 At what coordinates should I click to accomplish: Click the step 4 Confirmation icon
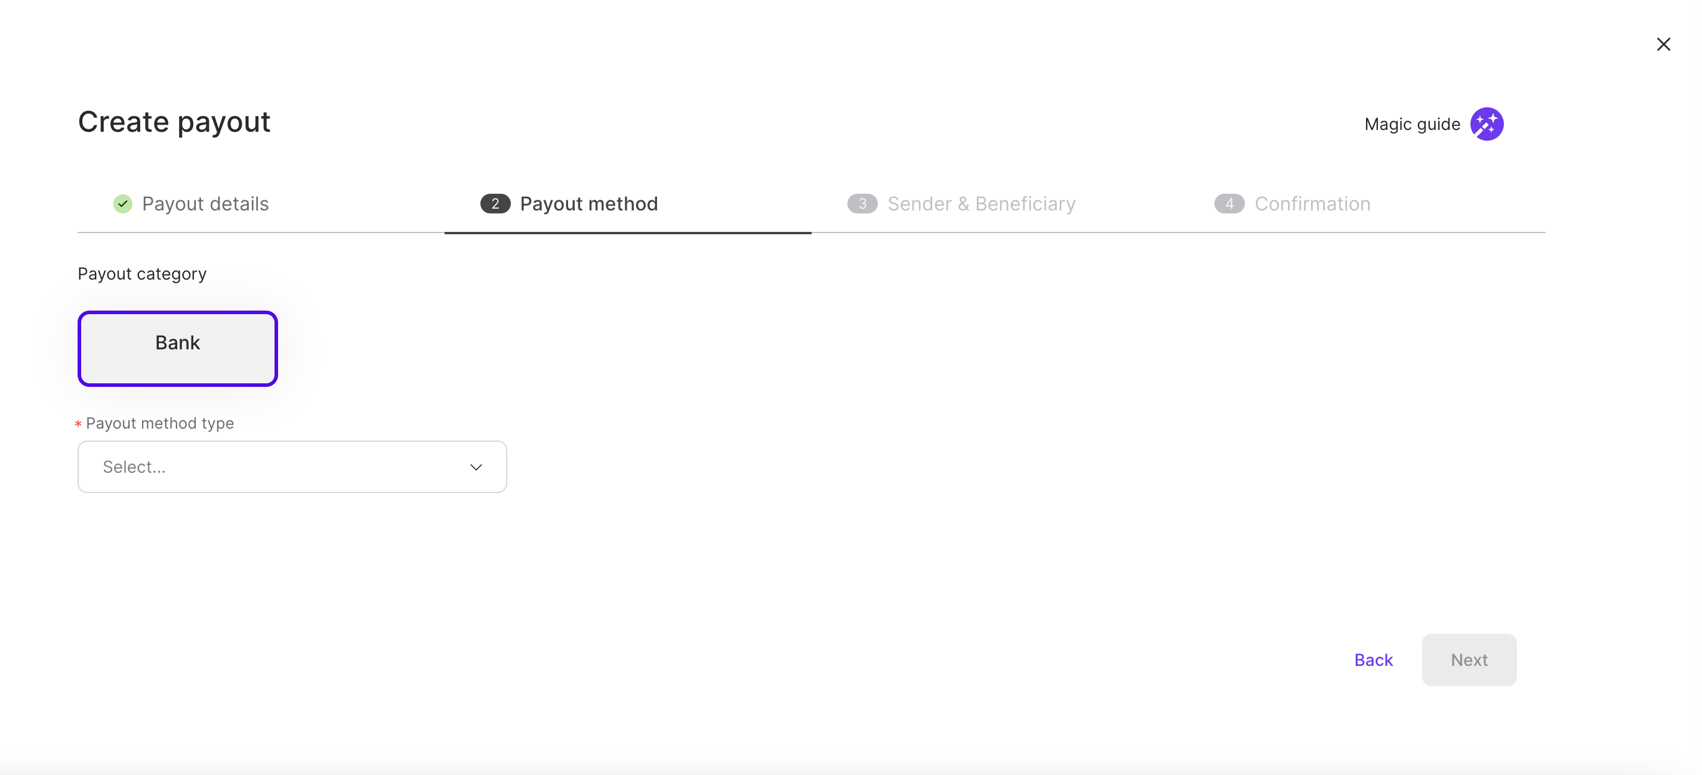tap(1228, 203)
